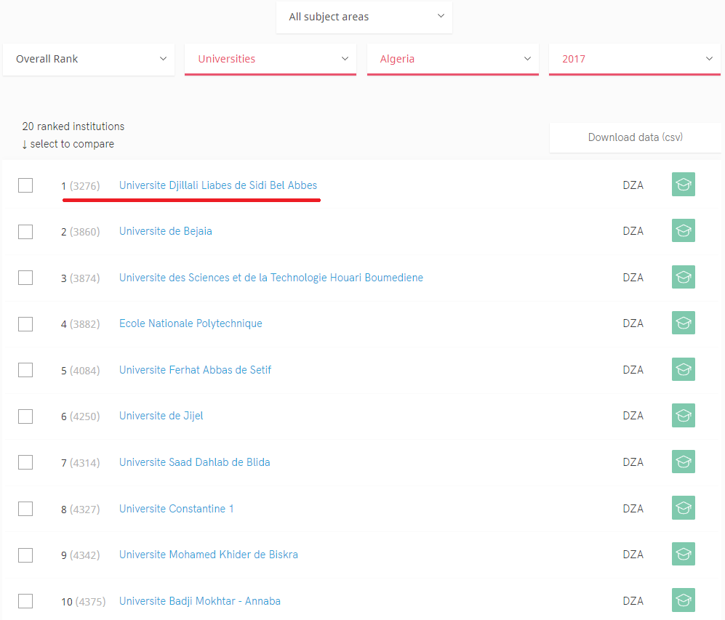Click graduation cap icon for Universite Badji Mokhtar - Annaba
This screenshot has height=620, width=725.
684,600
